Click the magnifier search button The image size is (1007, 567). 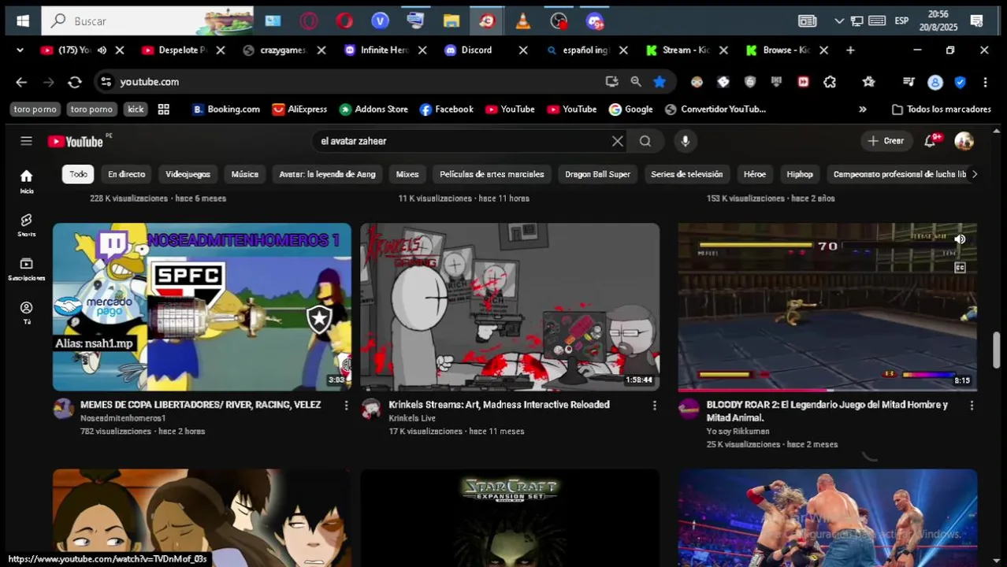[645, 141]
